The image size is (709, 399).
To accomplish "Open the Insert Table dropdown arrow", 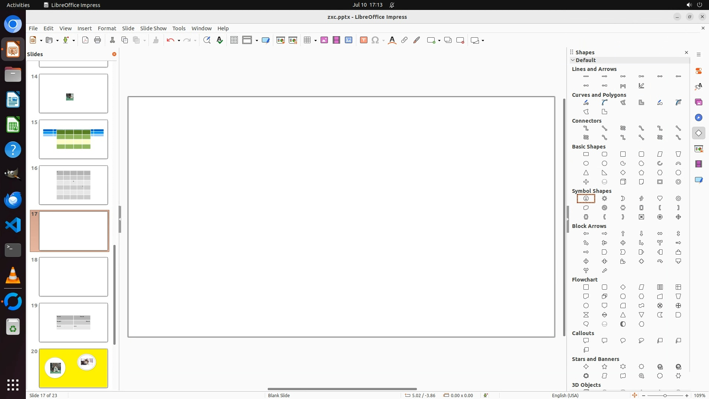I will point(316,41).
